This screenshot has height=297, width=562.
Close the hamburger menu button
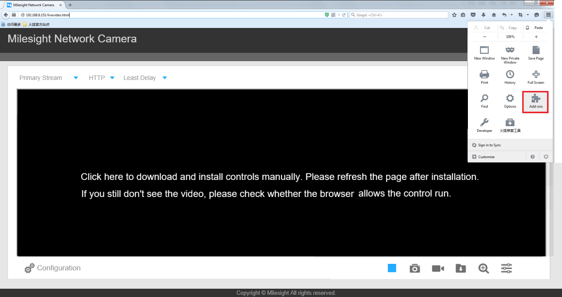pos(548,15)
